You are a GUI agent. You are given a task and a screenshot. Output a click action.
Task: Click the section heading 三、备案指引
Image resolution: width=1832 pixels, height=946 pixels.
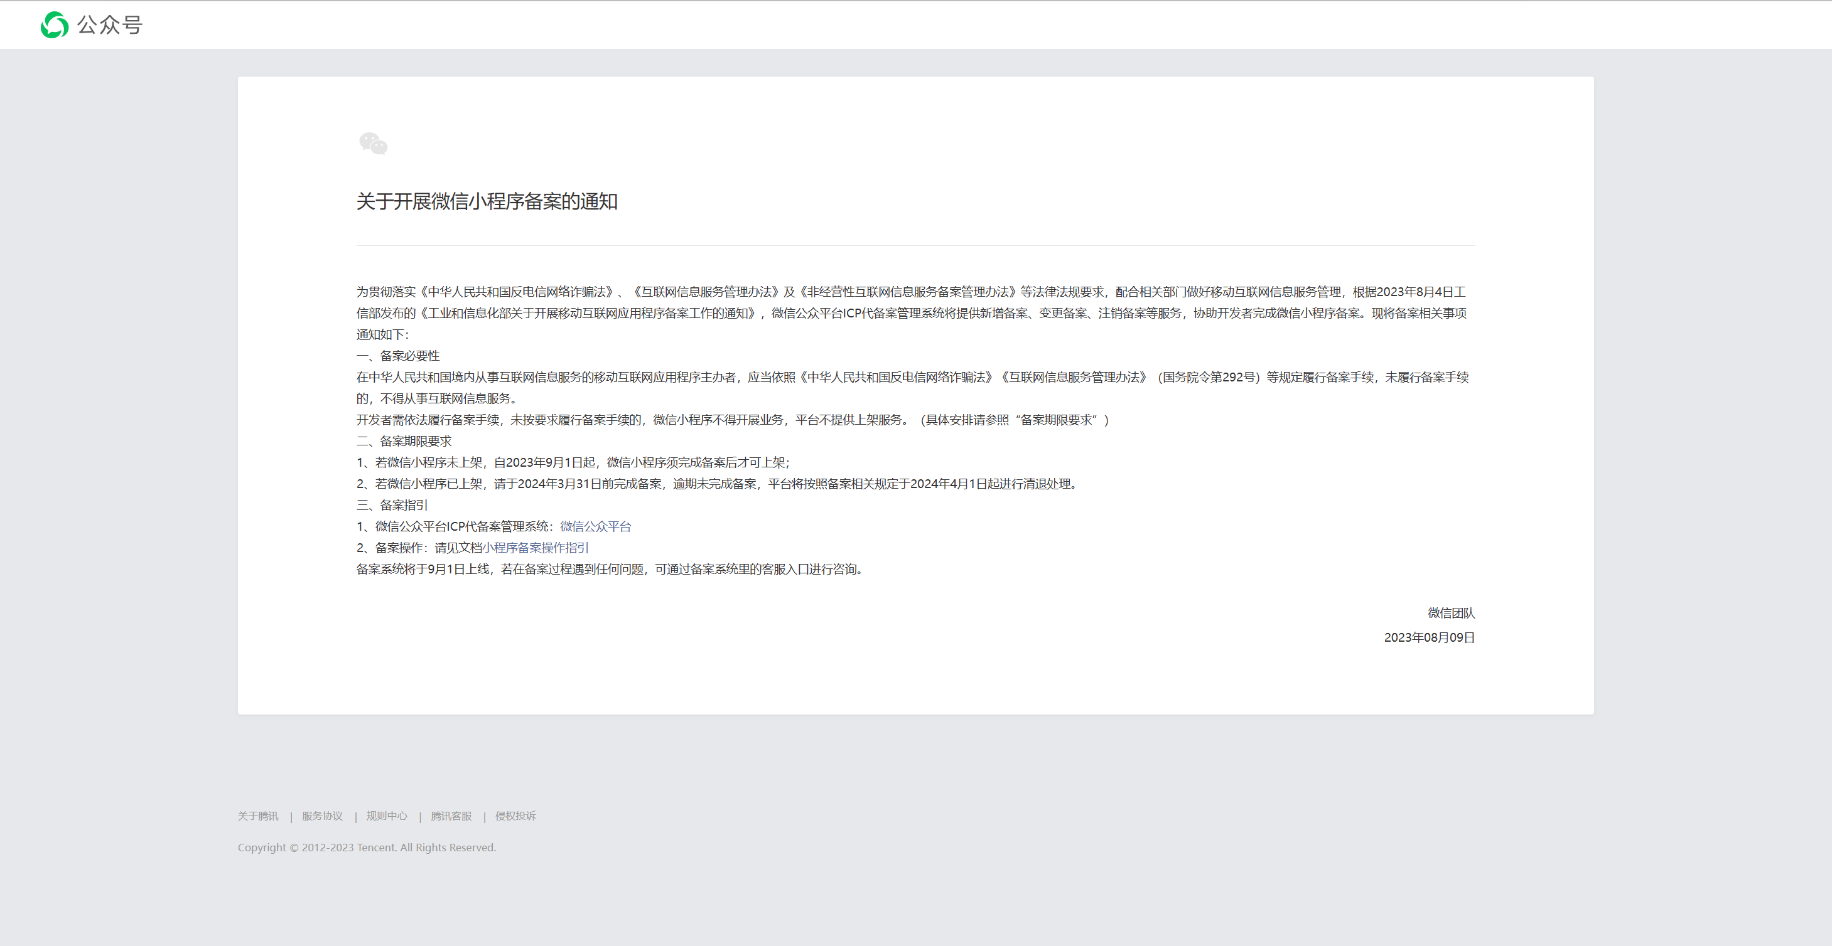(392, 504)
